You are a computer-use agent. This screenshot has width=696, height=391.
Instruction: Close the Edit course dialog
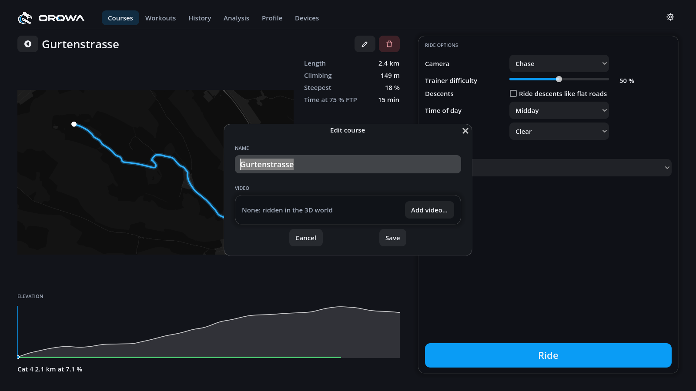click(x=465, y=130)
